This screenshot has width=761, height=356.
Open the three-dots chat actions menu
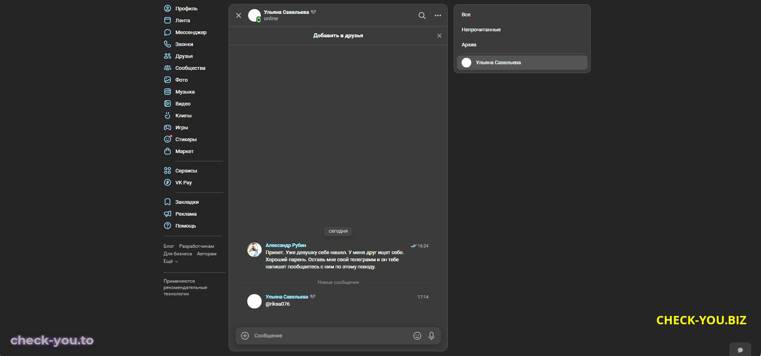pos(438,15)
